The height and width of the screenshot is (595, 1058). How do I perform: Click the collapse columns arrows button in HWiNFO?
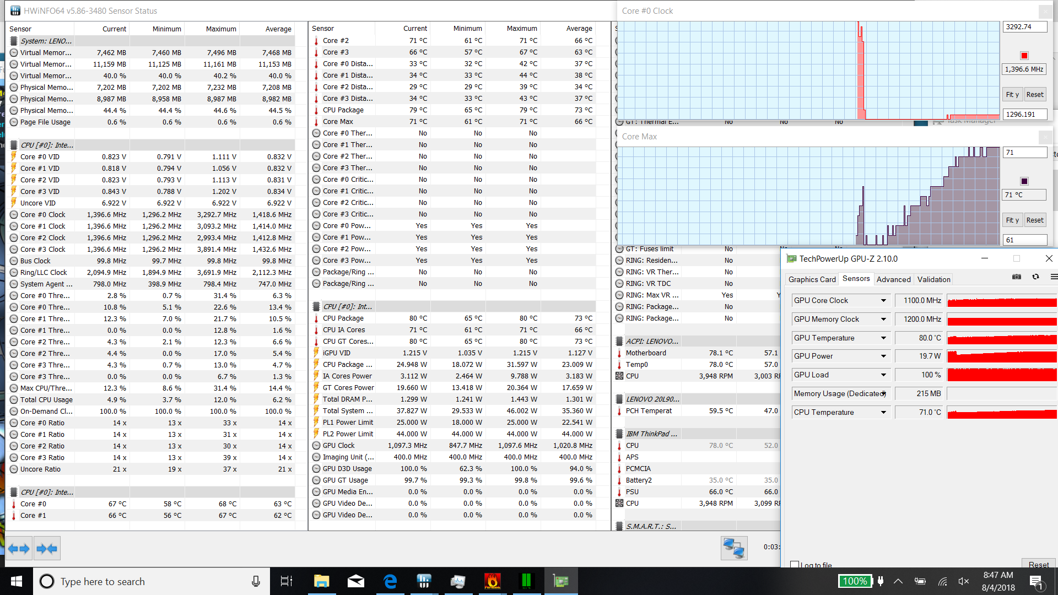pyautogui.click(x=46, y=549)
